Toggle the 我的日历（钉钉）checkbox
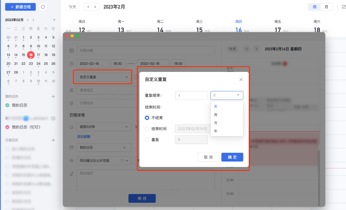Screen dimensions: 346x210 coord(7,127)
